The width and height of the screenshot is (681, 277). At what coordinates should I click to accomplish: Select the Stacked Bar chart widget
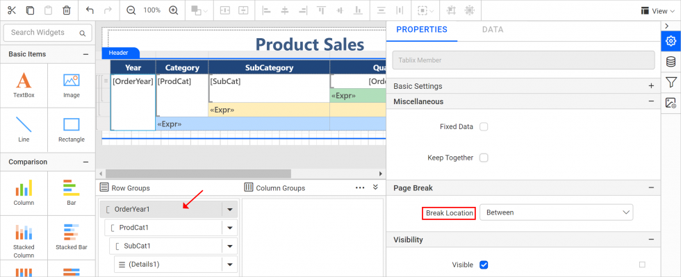[71, 237]
